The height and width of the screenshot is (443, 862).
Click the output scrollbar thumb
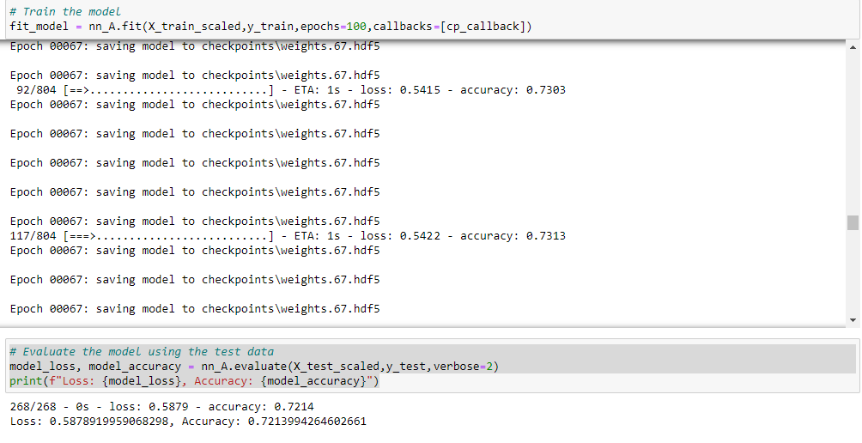tap(853, 222)
